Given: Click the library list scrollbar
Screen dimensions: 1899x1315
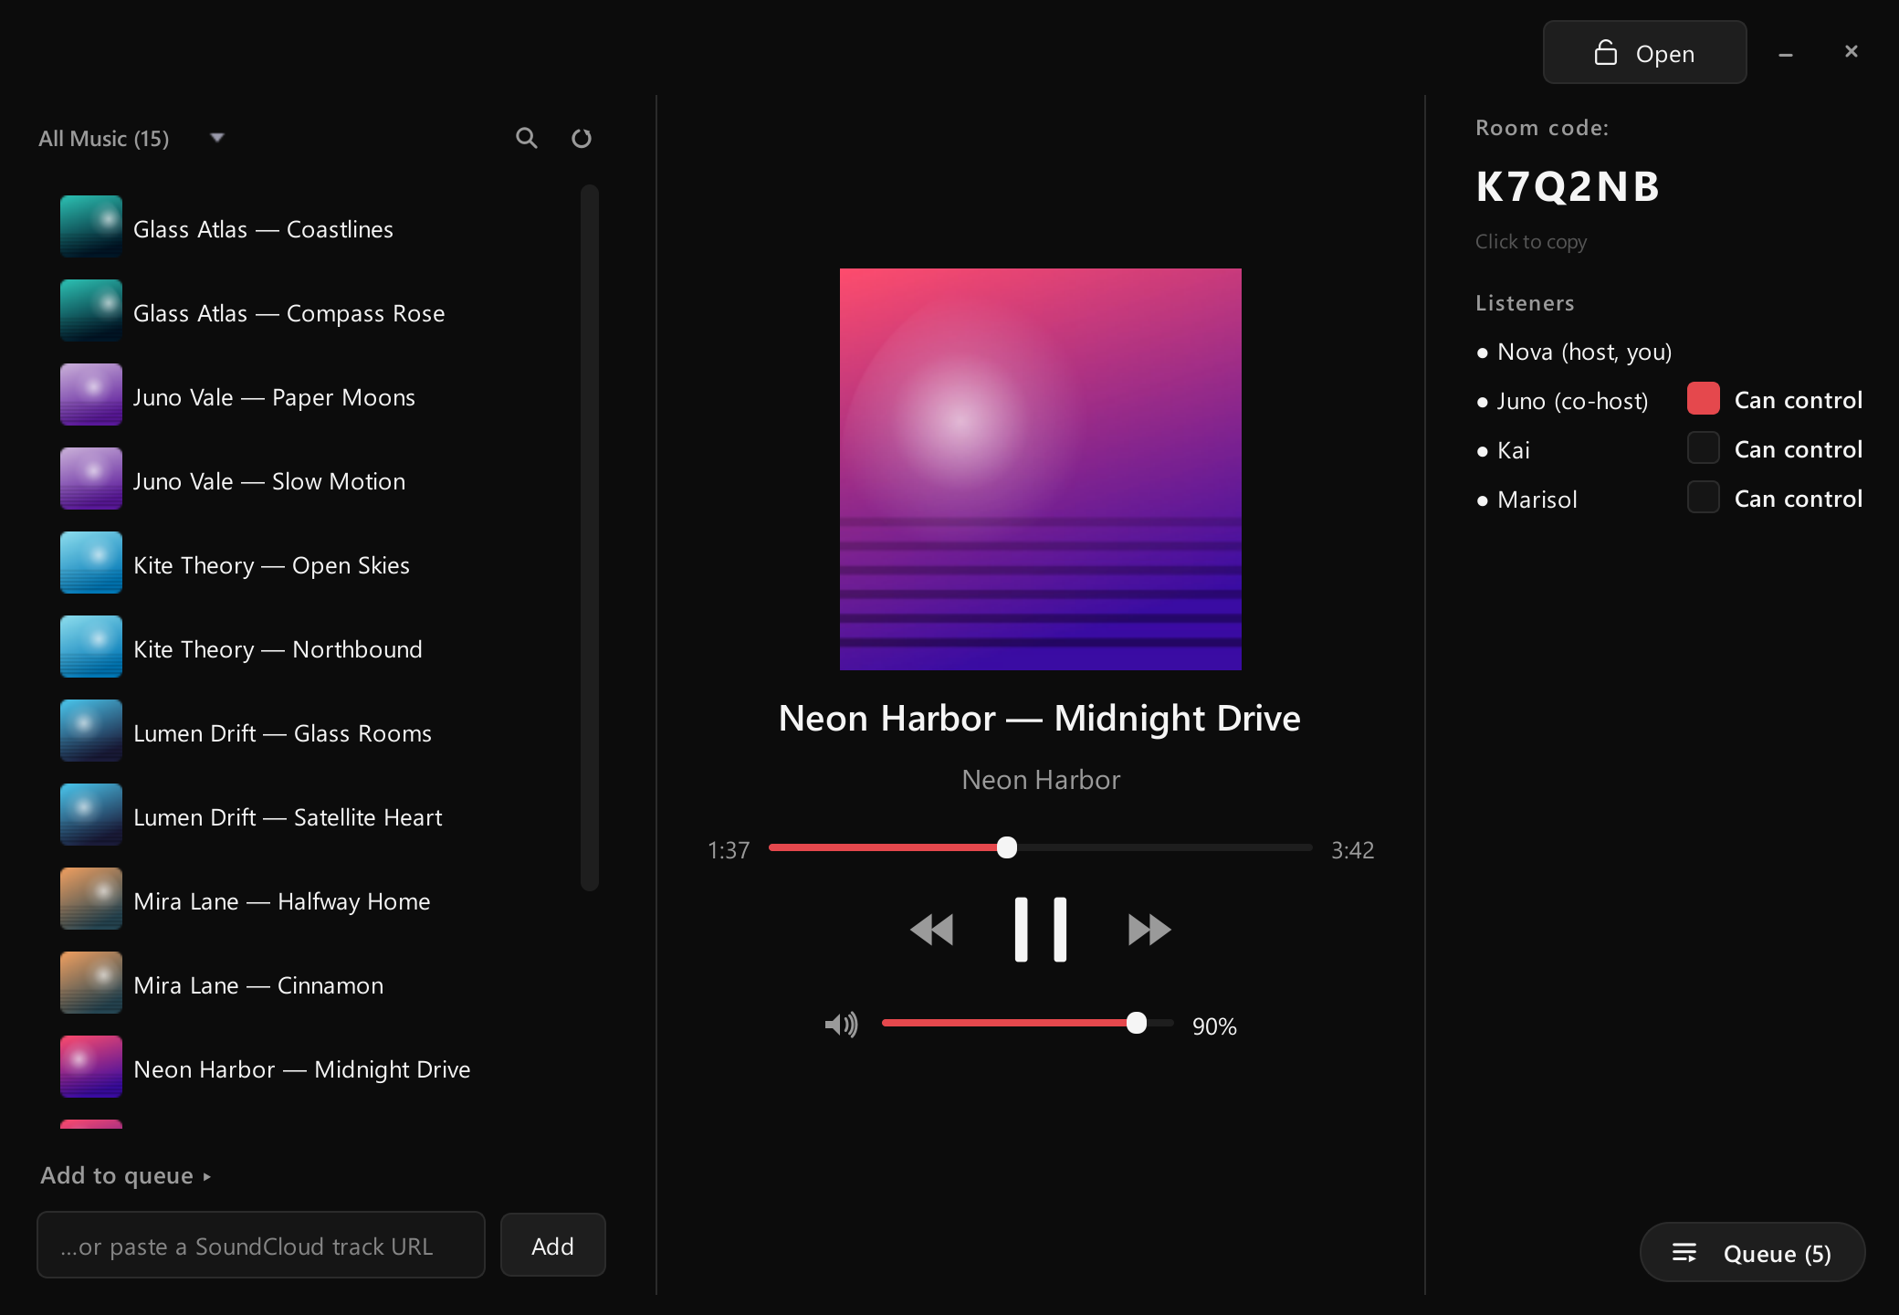Looking at the screenshot, I should [x=590, y=537].
